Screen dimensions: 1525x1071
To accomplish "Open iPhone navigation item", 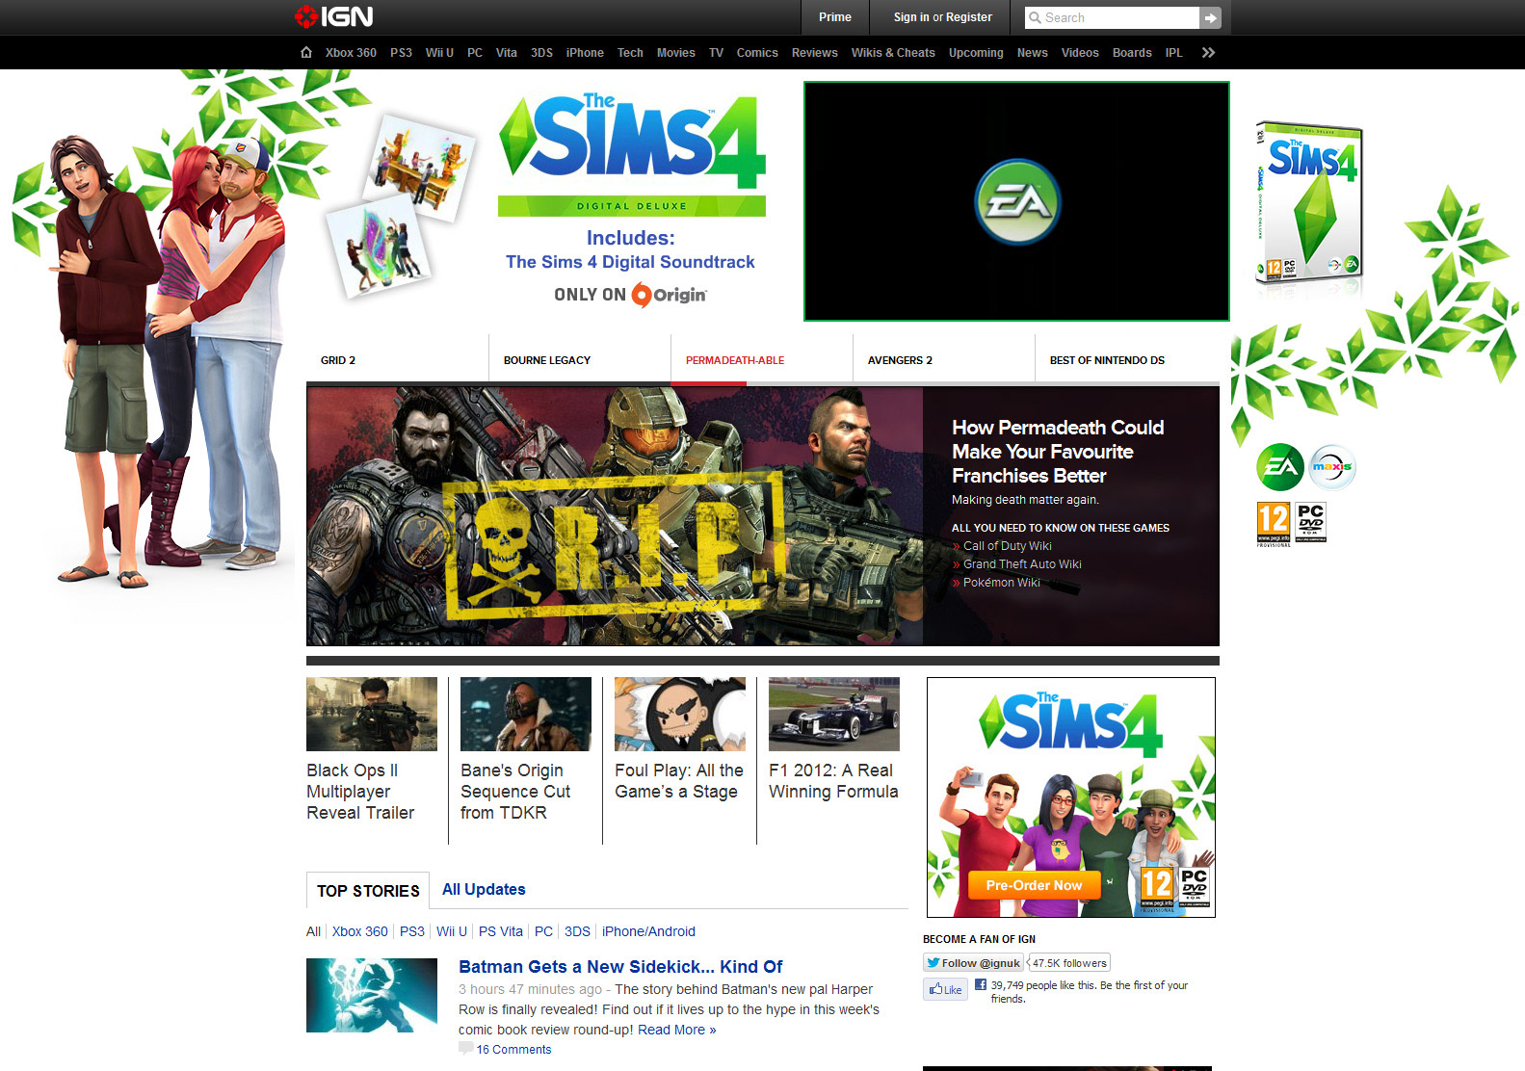I will coord(585,53).
